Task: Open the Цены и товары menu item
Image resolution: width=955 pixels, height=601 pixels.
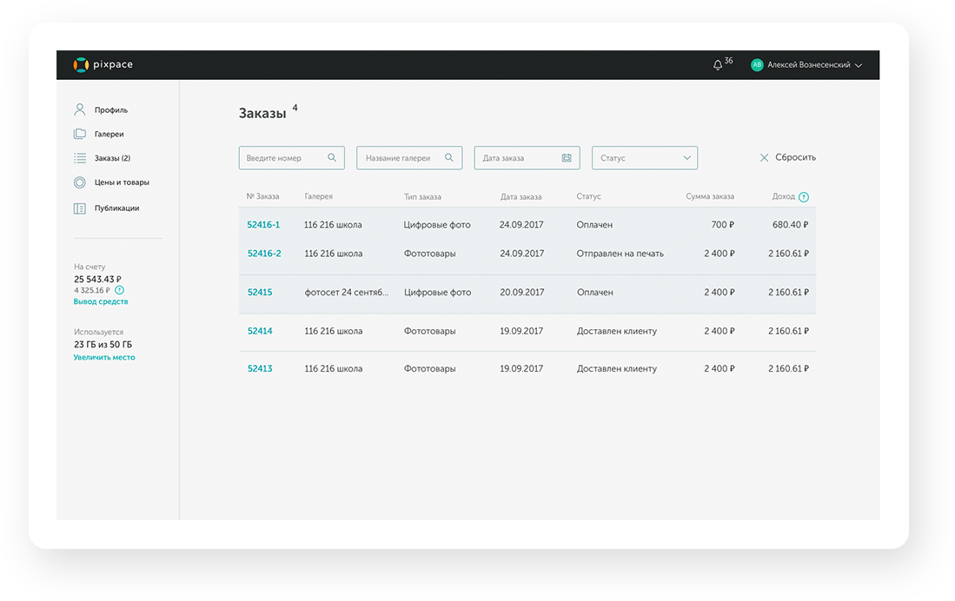Action: click(x=122, y=182)
